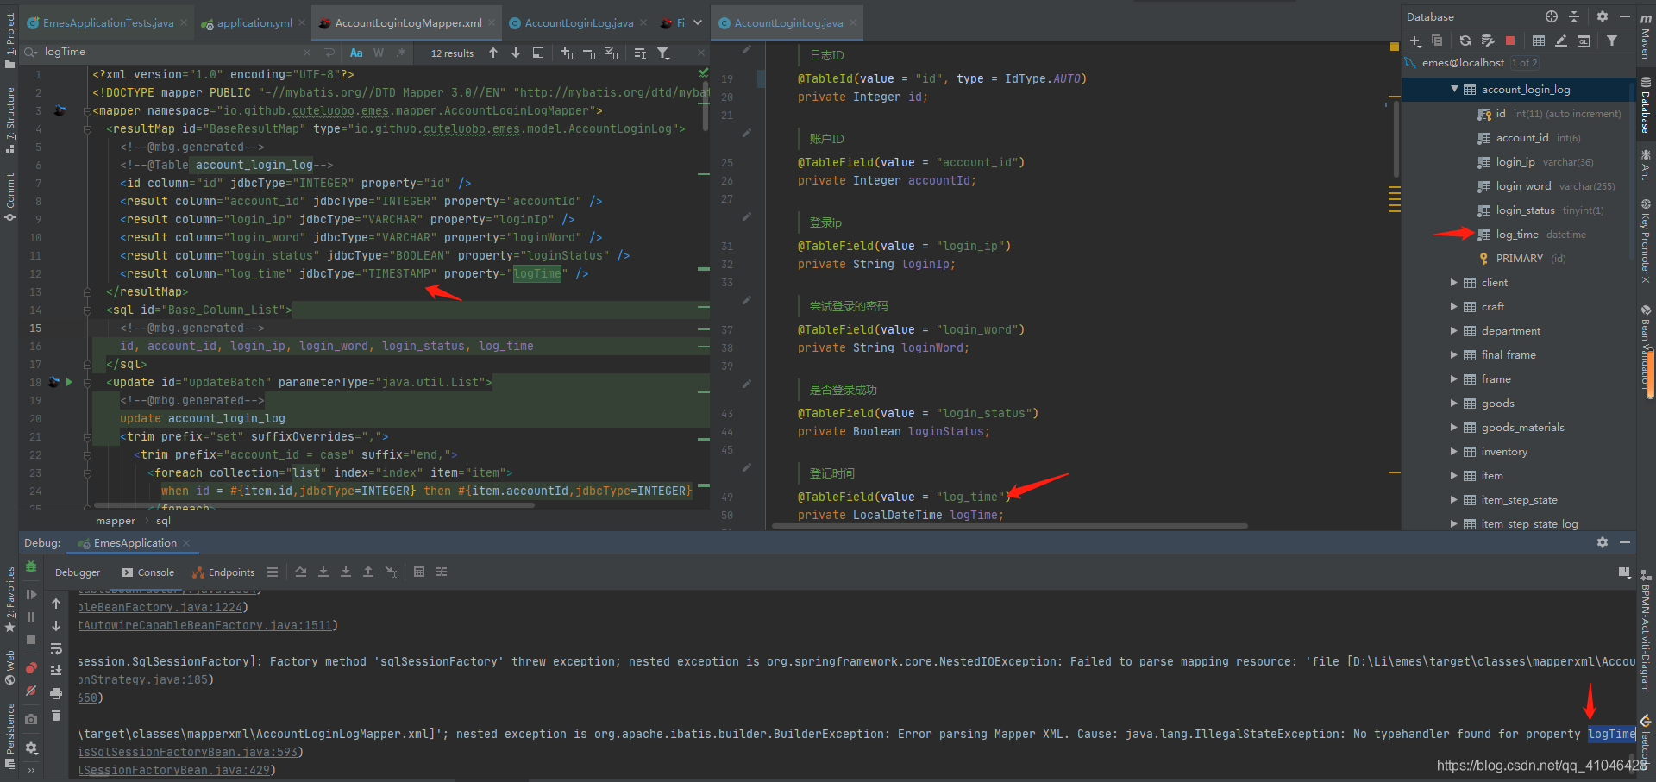This screenshot has height=782, width=1656.
Task: Clear all console output
Action: click(56, 716)
